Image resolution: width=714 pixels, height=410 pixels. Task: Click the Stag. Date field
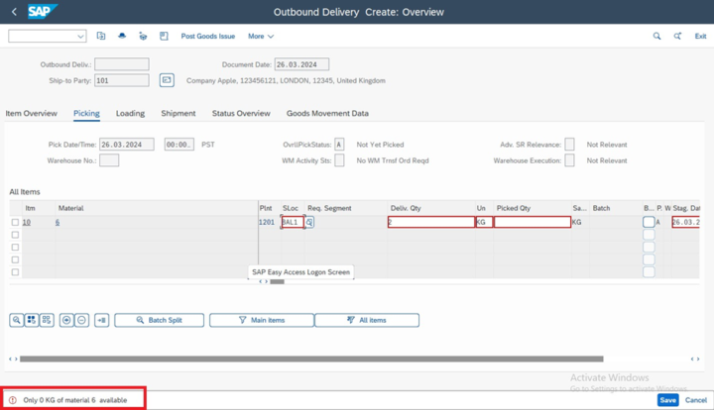686,222
